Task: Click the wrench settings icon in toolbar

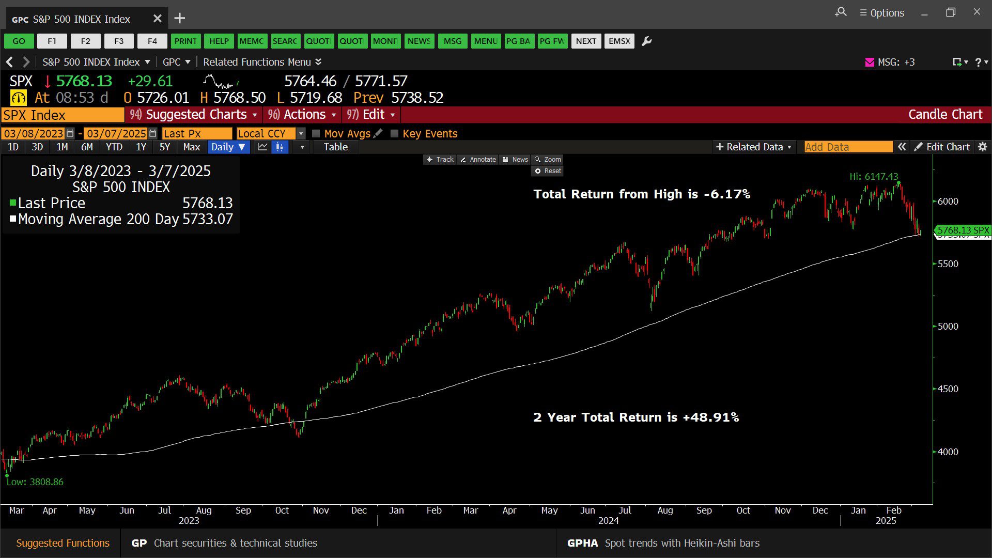Action: [x=646, y=41]
